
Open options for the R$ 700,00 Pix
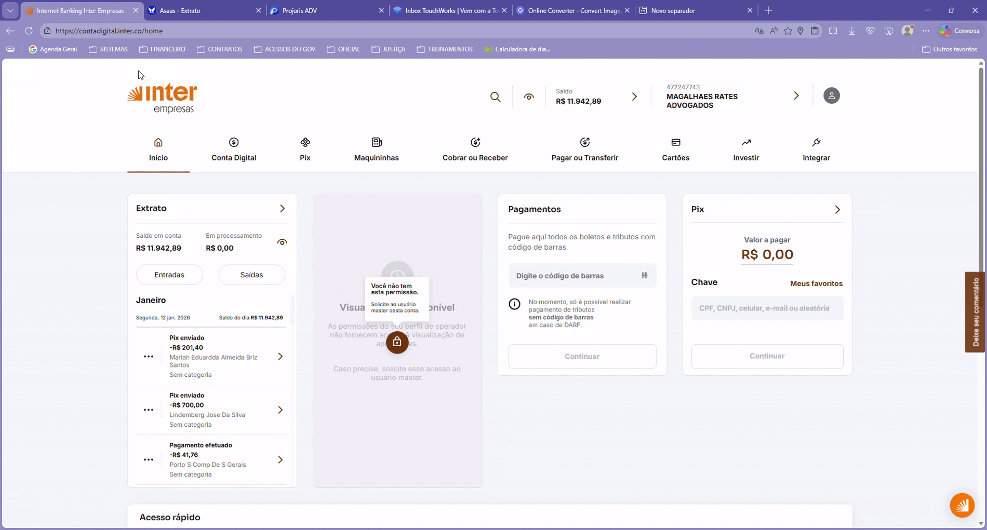149,410
